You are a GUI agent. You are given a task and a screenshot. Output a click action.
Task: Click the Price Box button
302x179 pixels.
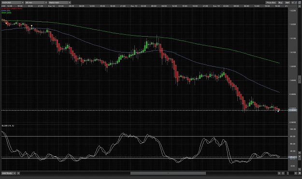[271, 2]
